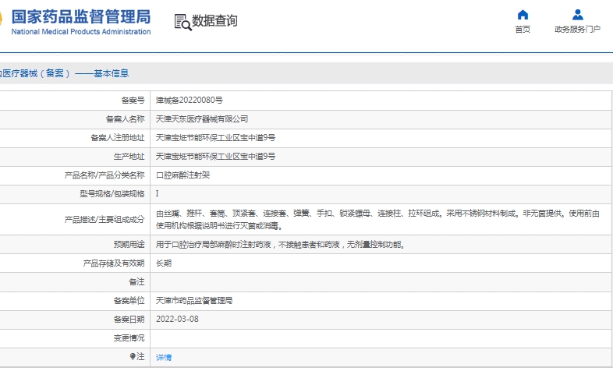Click the 产品描述/主要组成成分 field label
Image resolution: width=613 pixels, height=371 pixels.
click(x=105, y=220)
